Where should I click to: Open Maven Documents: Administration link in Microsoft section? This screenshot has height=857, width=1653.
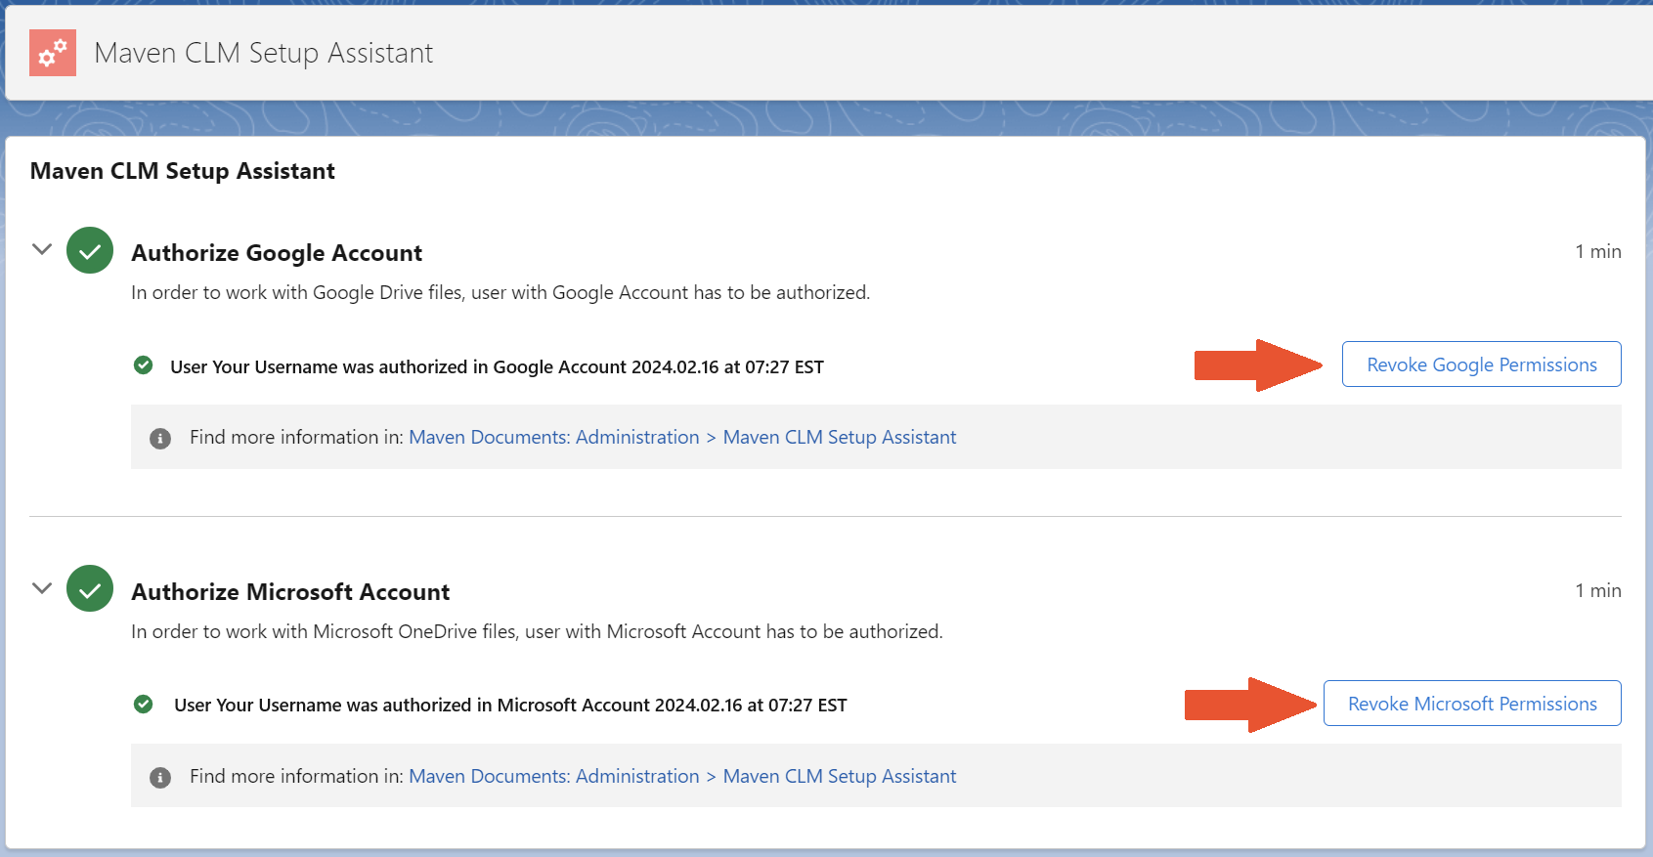click(554, 776)
